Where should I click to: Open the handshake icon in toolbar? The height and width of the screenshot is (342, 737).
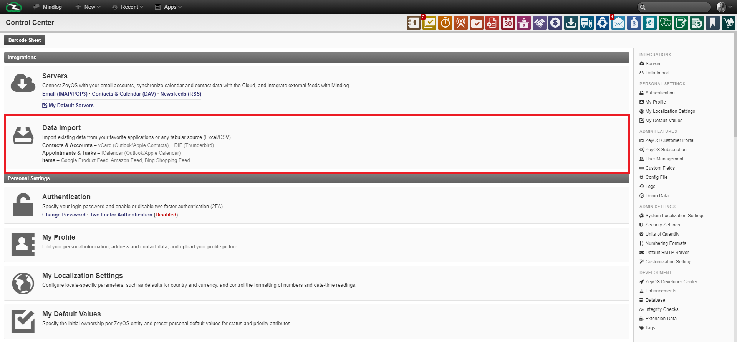pyautogui.click(x=539, y=23)
